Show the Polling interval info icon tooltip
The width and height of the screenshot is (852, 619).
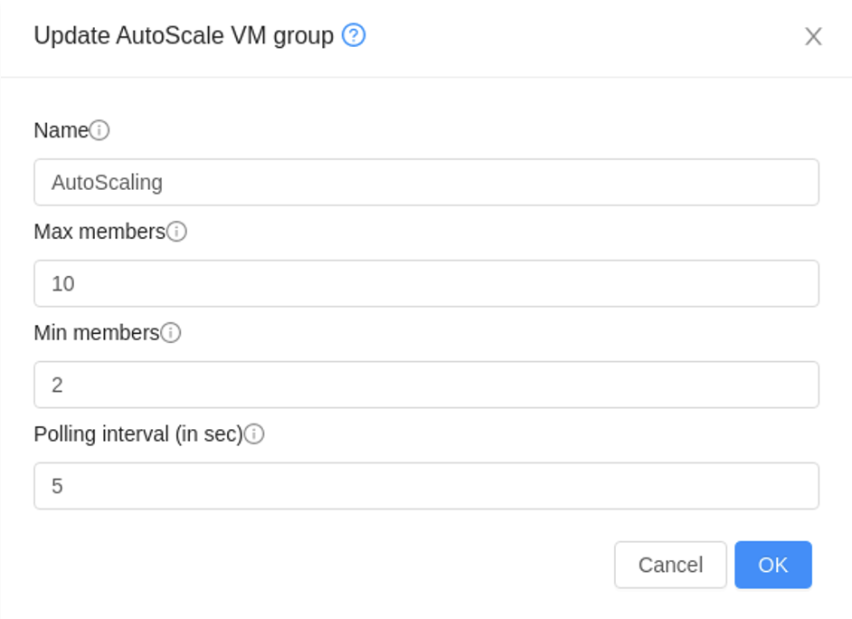tap(254, 434)
